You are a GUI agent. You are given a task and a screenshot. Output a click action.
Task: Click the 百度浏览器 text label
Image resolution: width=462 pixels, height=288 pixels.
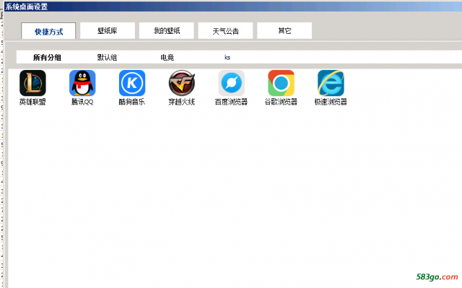[231, 102]
